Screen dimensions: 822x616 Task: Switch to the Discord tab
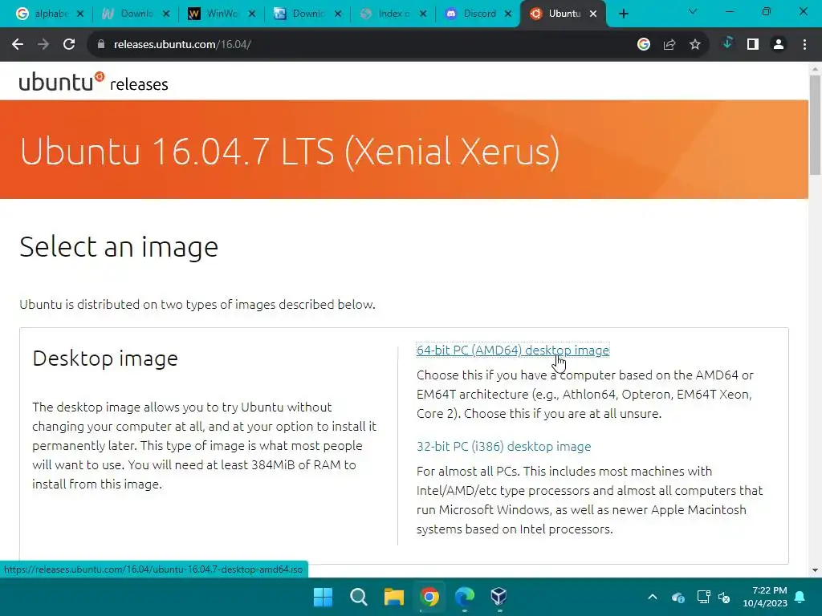point(478,14)
